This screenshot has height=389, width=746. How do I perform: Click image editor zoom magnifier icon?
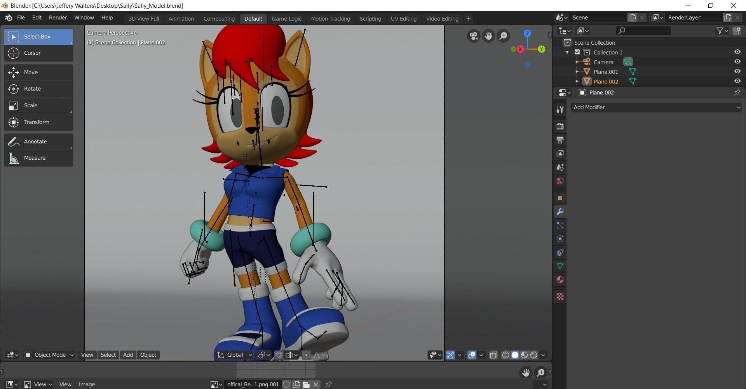click(x=540, y=373)
